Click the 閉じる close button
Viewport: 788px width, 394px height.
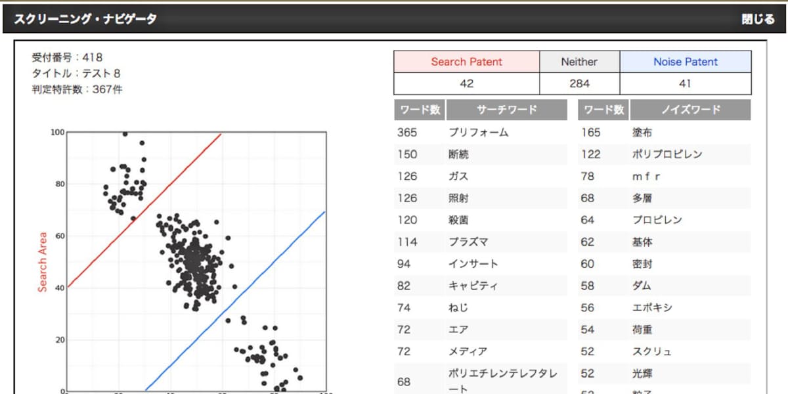(758, 19)
